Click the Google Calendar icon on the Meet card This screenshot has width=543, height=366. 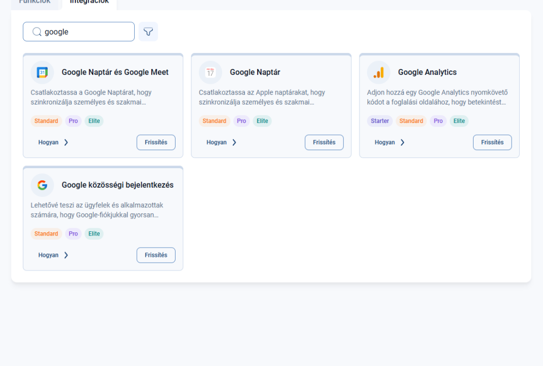42,73
